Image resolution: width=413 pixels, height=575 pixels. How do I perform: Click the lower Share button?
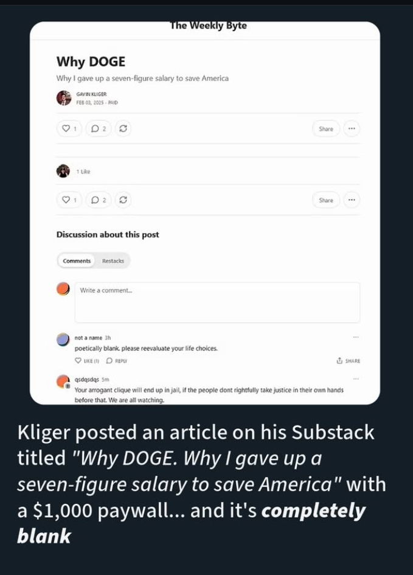click(326, 200)
